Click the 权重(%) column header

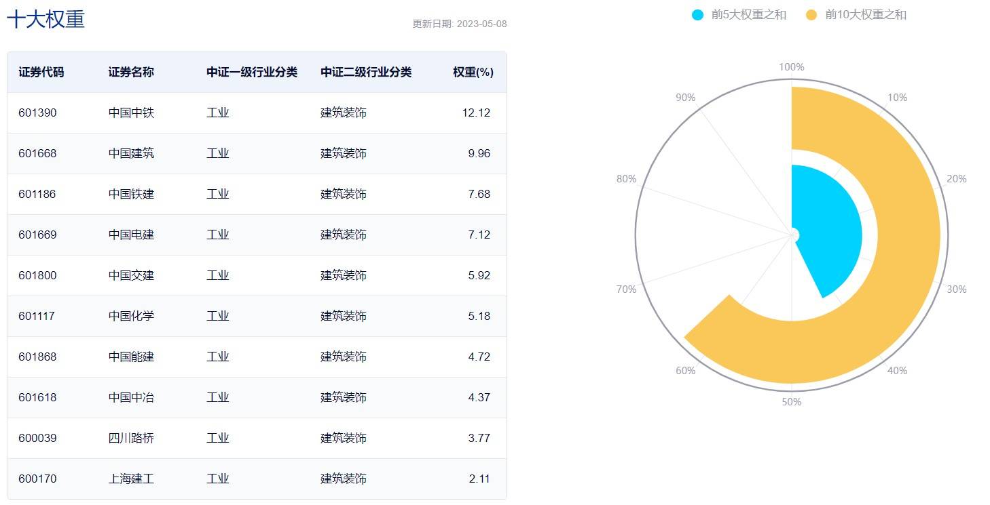473,73
